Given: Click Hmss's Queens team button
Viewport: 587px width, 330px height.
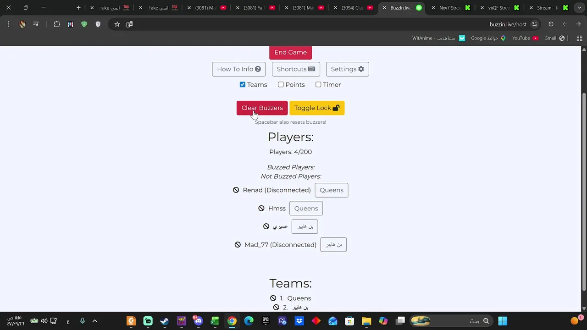Looking at the screenshot, I should pyautogui.click(x=306, y=209).
